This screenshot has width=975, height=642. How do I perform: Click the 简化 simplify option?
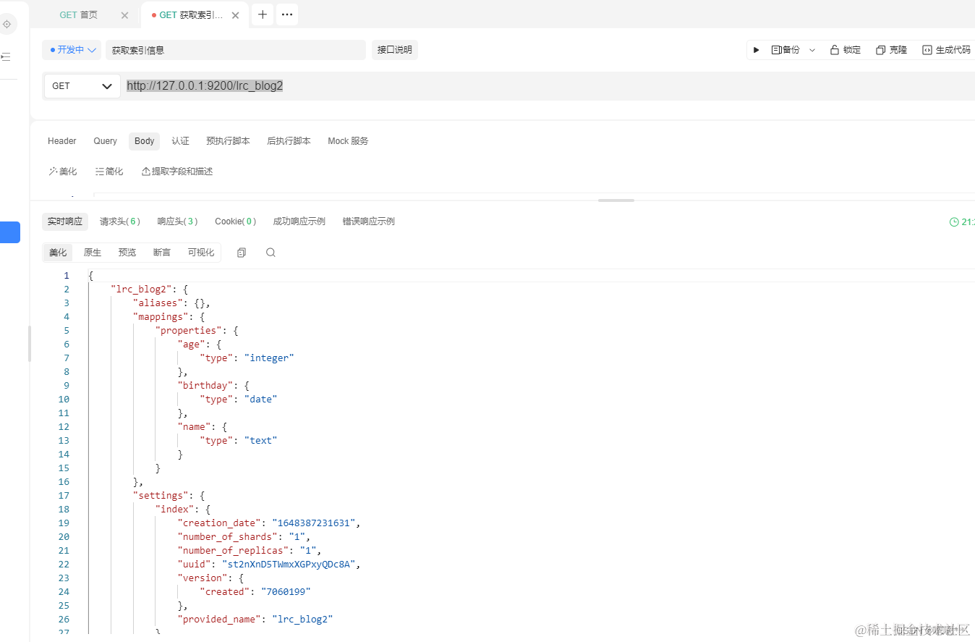pyautogui.click(x=109, y=172)
